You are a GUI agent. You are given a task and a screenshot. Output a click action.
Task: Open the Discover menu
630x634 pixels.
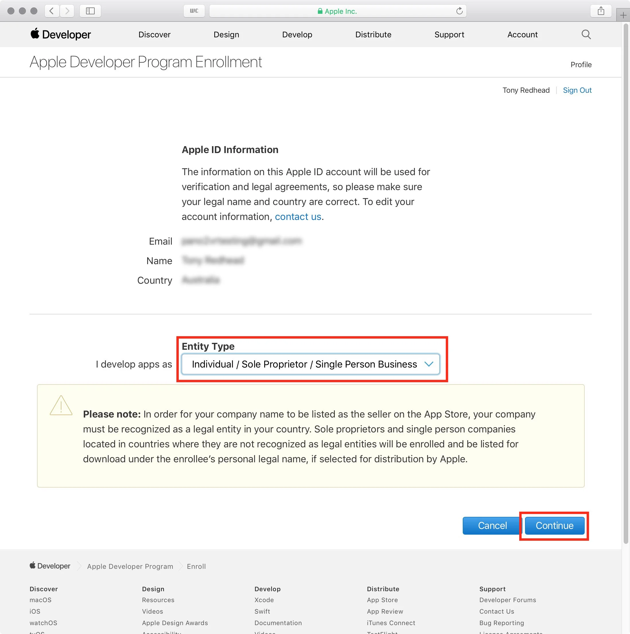tap(154, 34)
